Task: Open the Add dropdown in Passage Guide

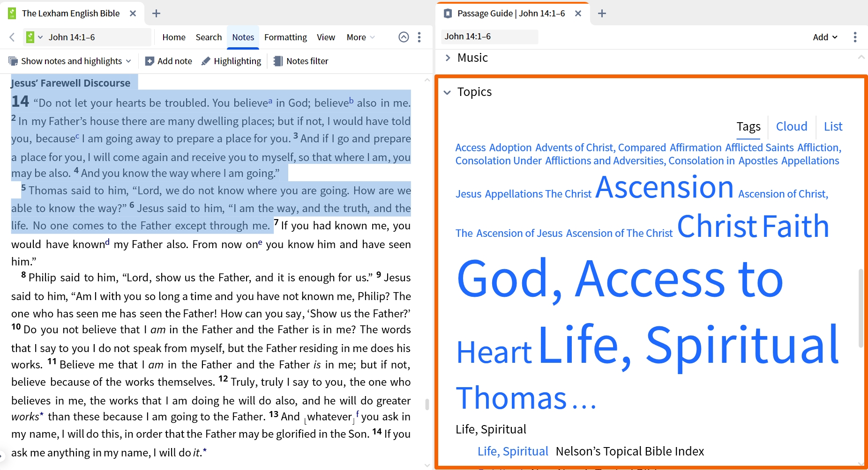Action: click(825, 37)
